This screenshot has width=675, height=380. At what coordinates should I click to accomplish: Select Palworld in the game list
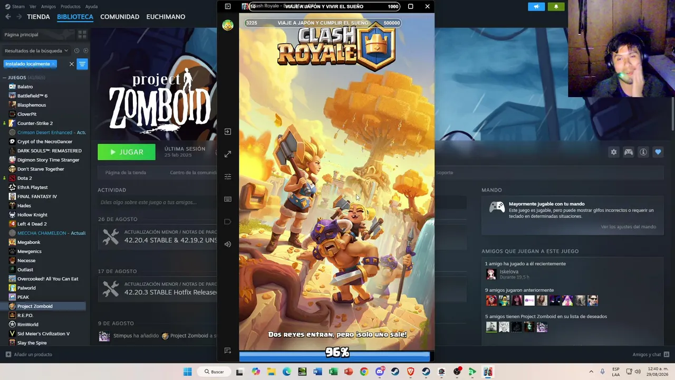click(x=26, y=288)
